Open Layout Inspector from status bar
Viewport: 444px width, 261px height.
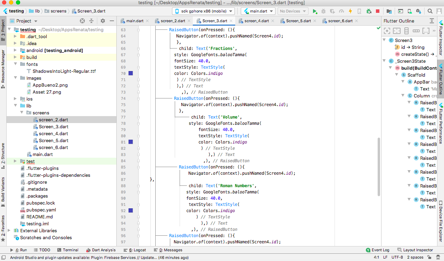(x=415, y=250)
